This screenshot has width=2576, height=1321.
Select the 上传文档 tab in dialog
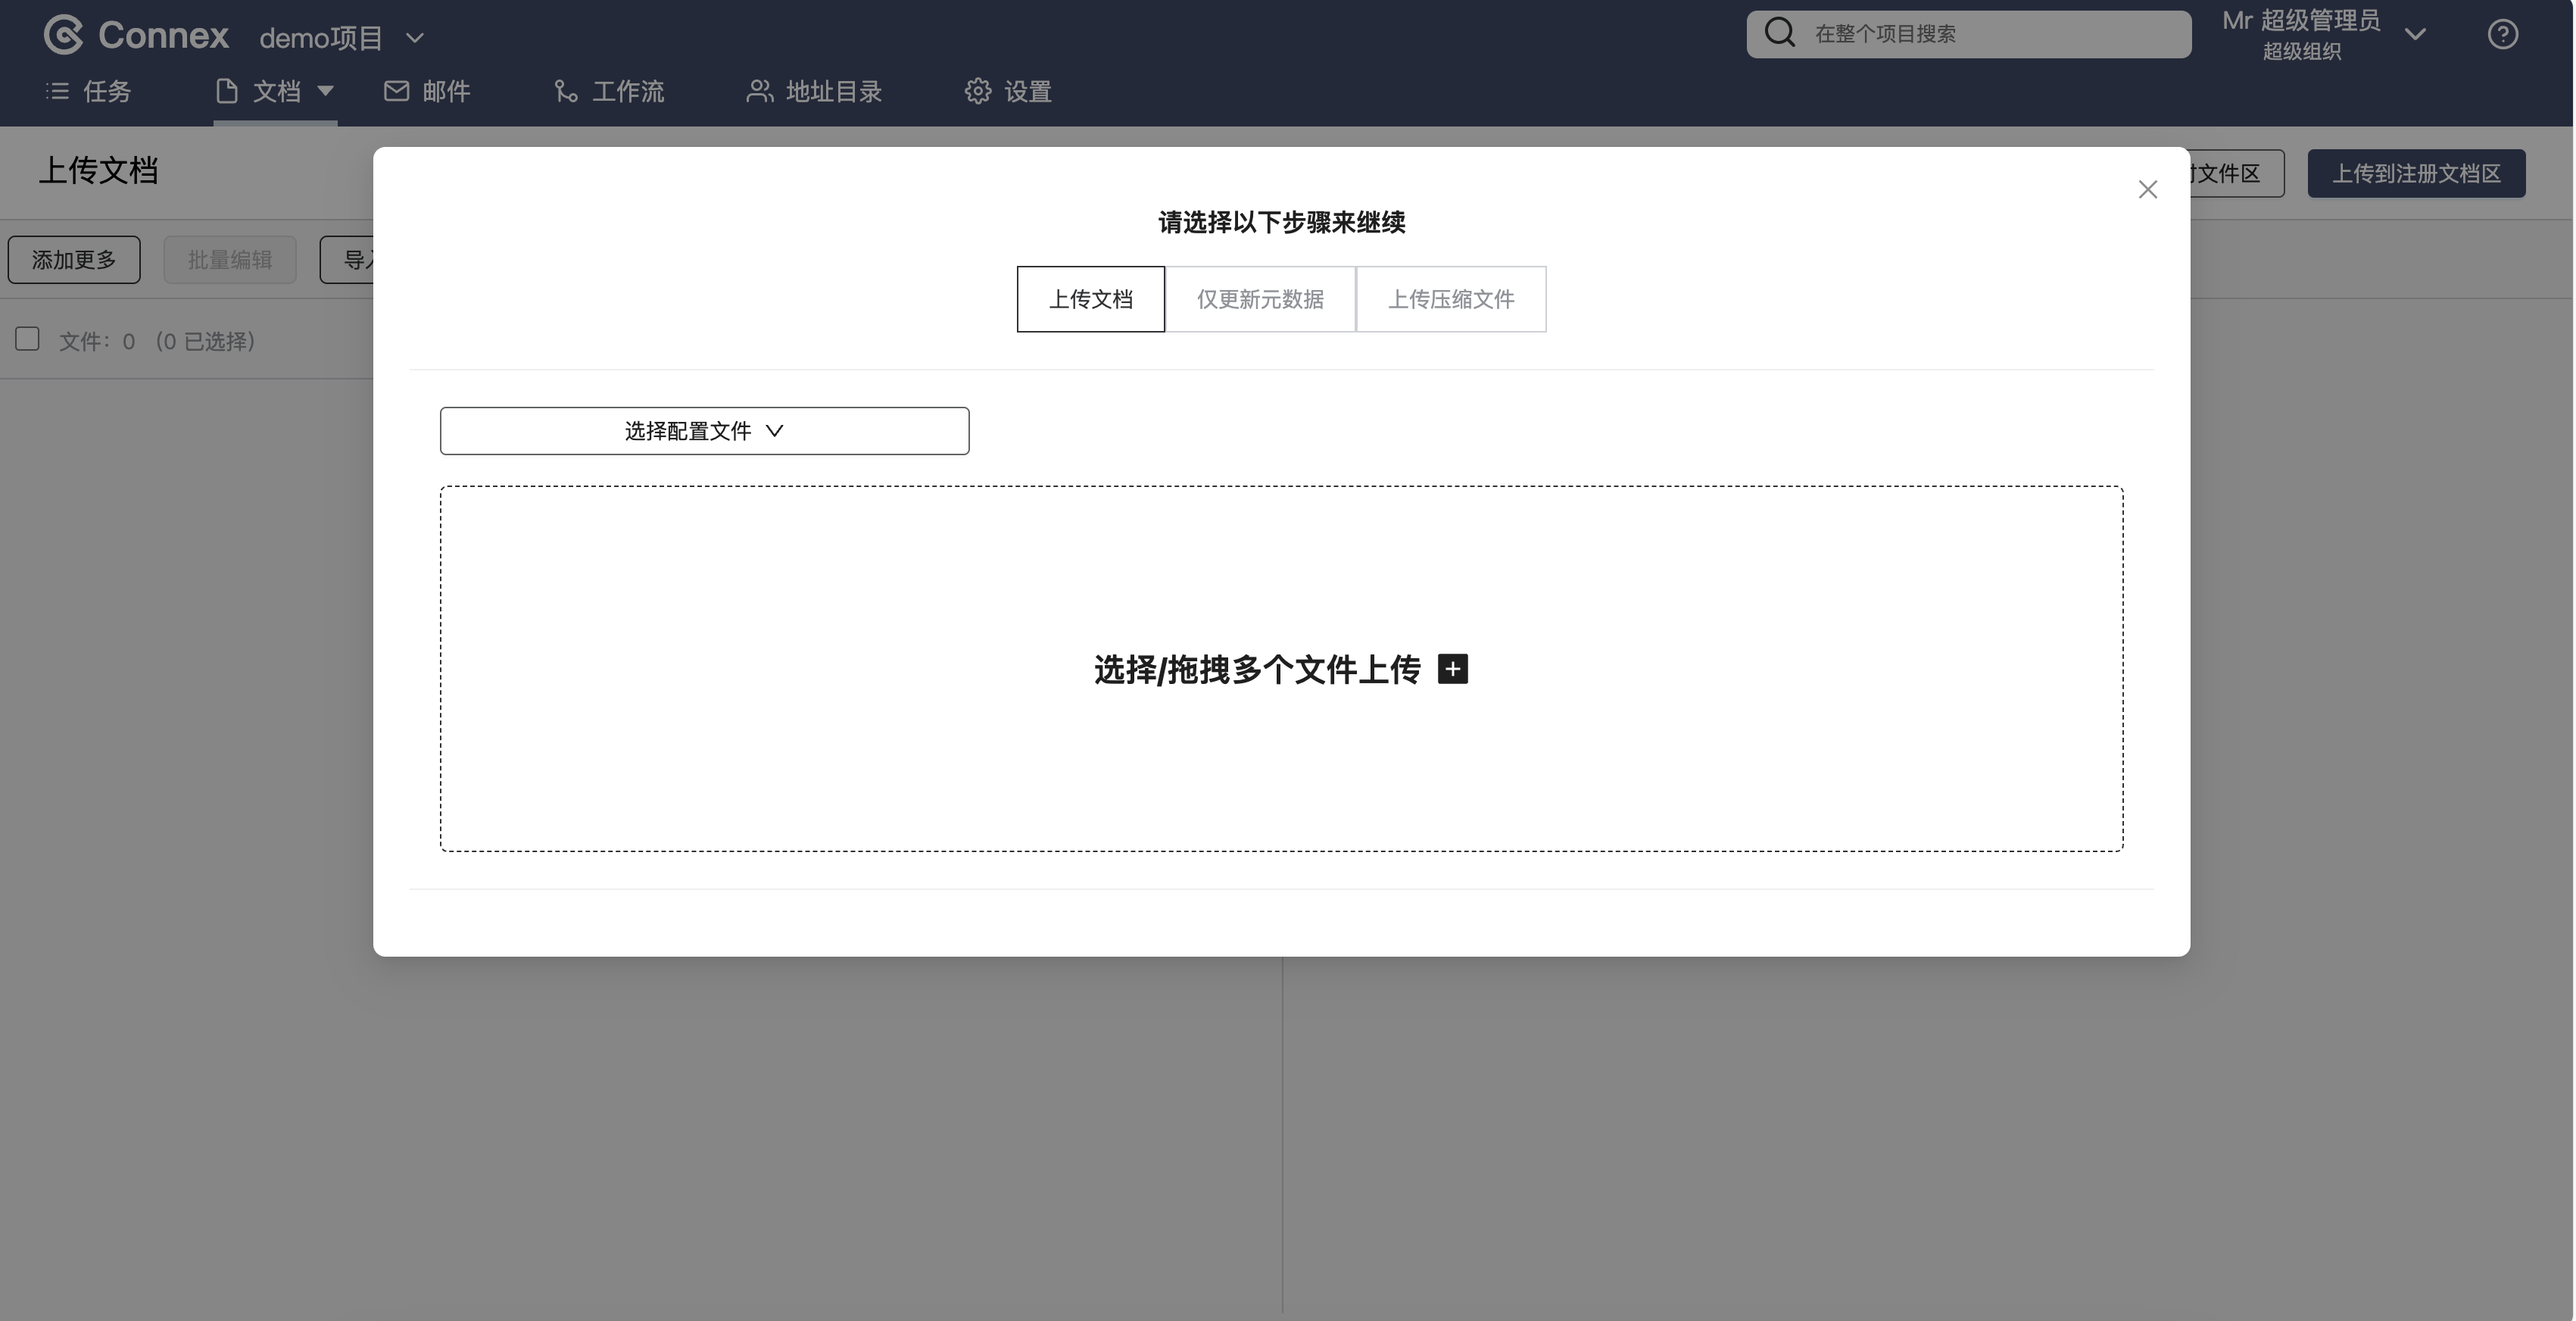click(x=1090, y=299)
